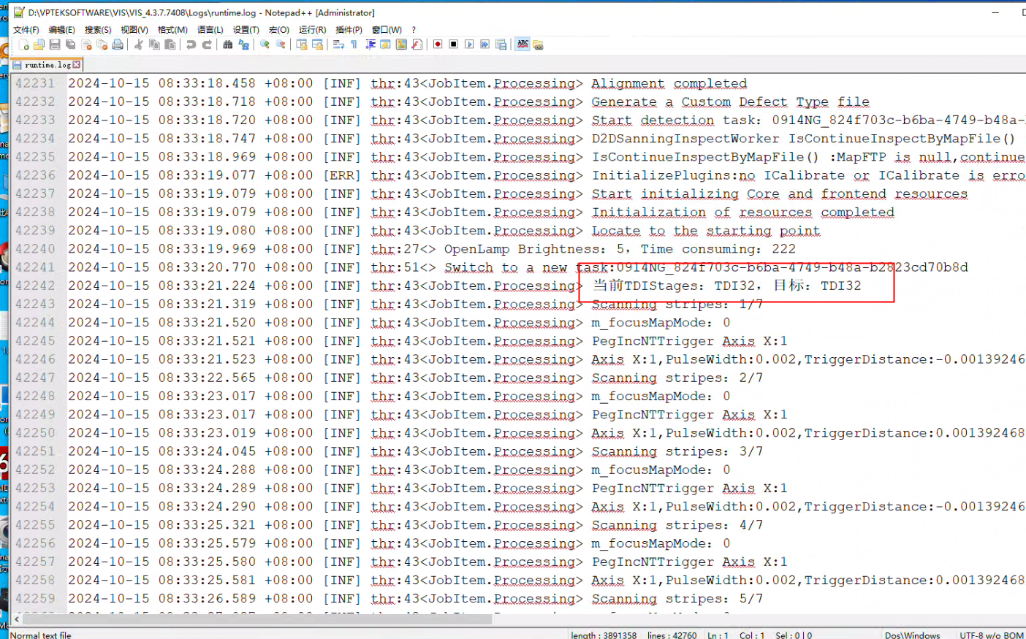1026x639 pixels.
Task: Click the New file toolbar icon
Action: pos(24,45)
